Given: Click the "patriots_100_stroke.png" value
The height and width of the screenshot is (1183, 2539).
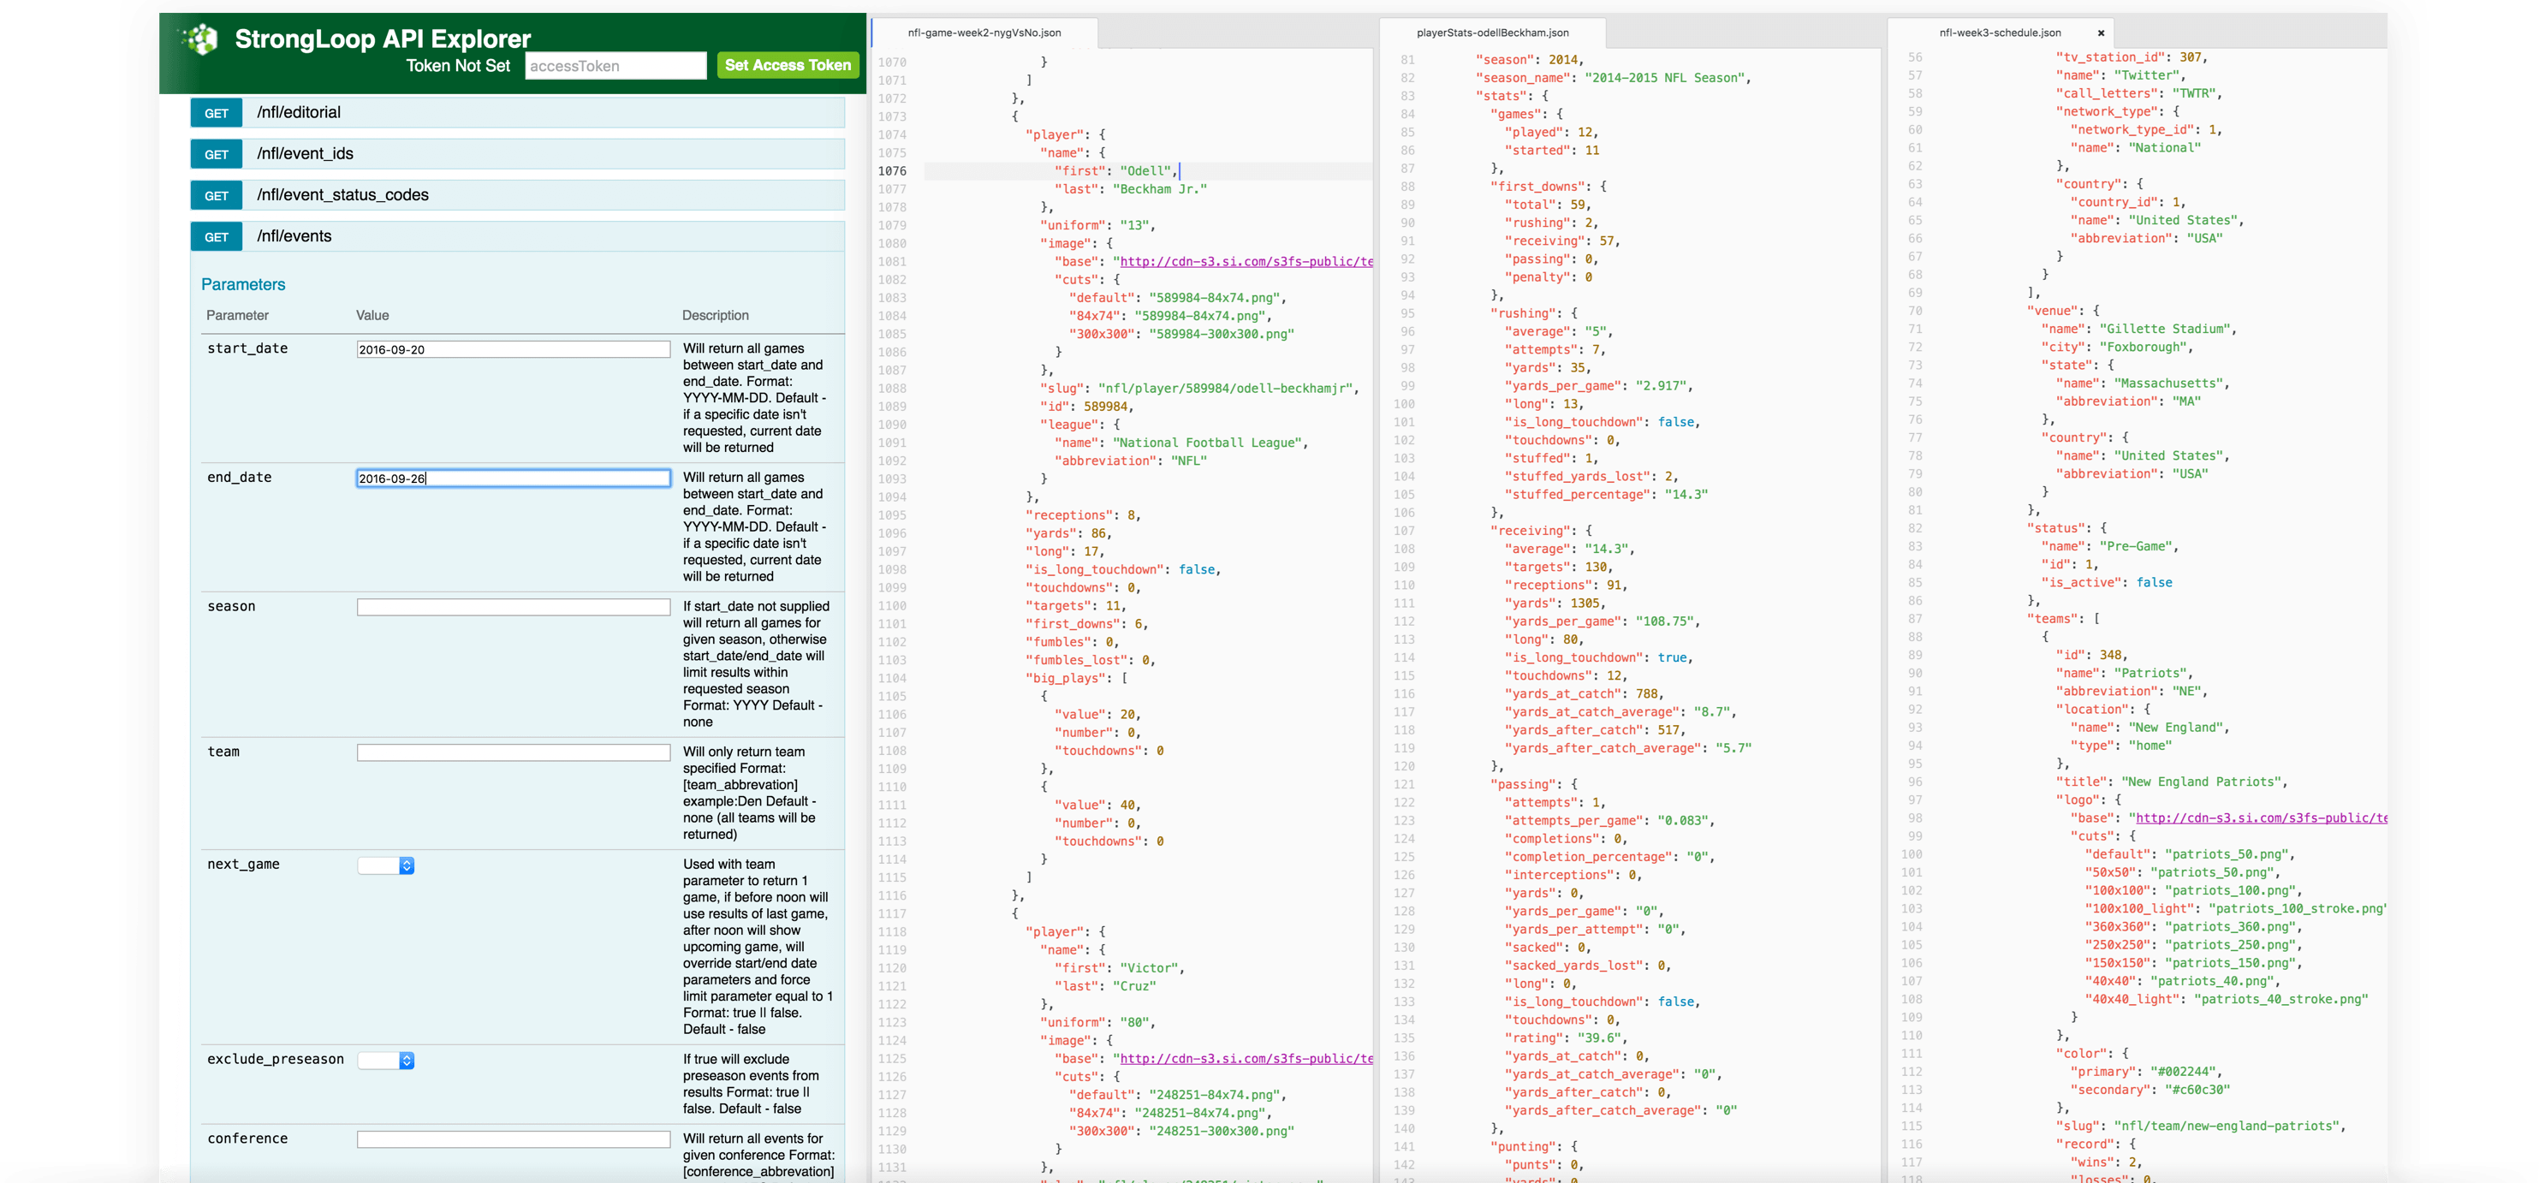Looking at the screenshot, I should click(2296, 909).
